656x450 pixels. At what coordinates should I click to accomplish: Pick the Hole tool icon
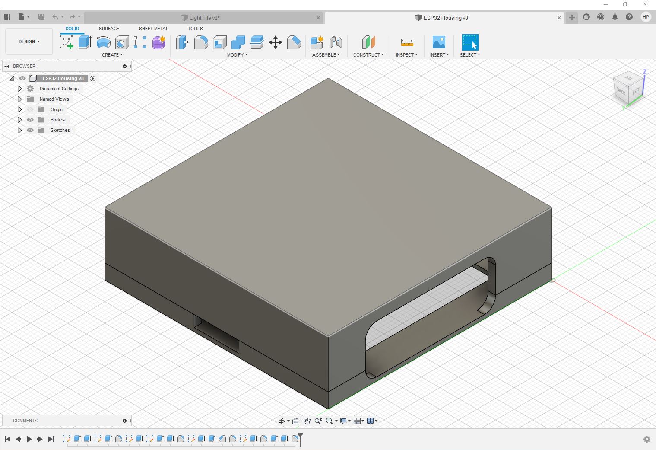pos(122,42)
